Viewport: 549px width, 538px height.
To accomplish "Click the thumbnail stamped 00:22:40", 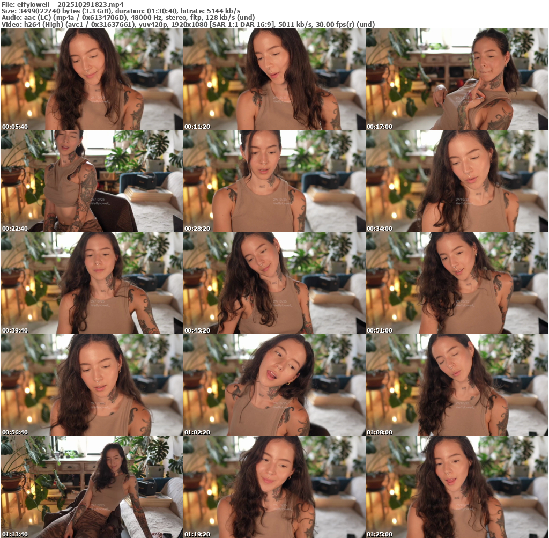I will [92, 181].
